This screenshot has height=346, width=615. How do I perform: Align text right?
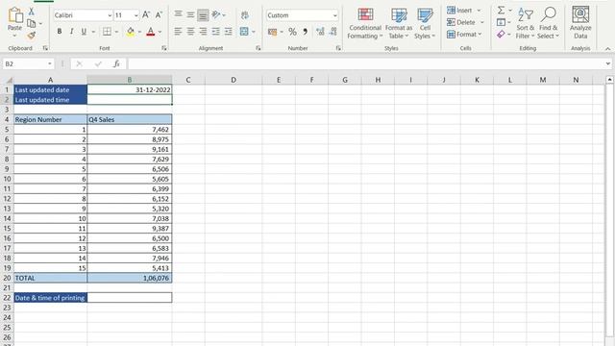pyautogui.click(x=203, y=32)
